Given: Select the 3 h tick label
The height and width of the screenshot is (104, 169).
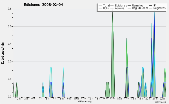Looking at the screenshot, I should click(x=26, y=98).
